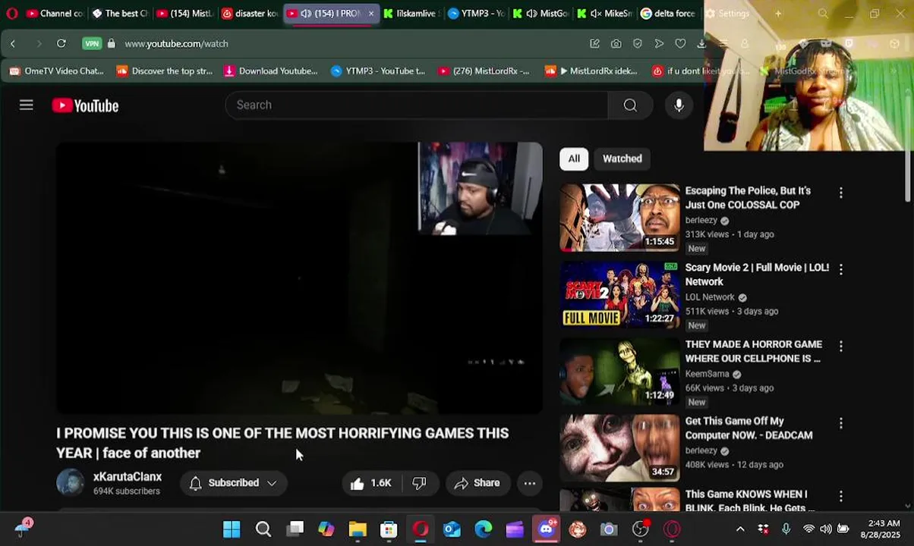Open options for This Game KNOWS video
This screenshot has height=546, width=914.
coord(840,496)
